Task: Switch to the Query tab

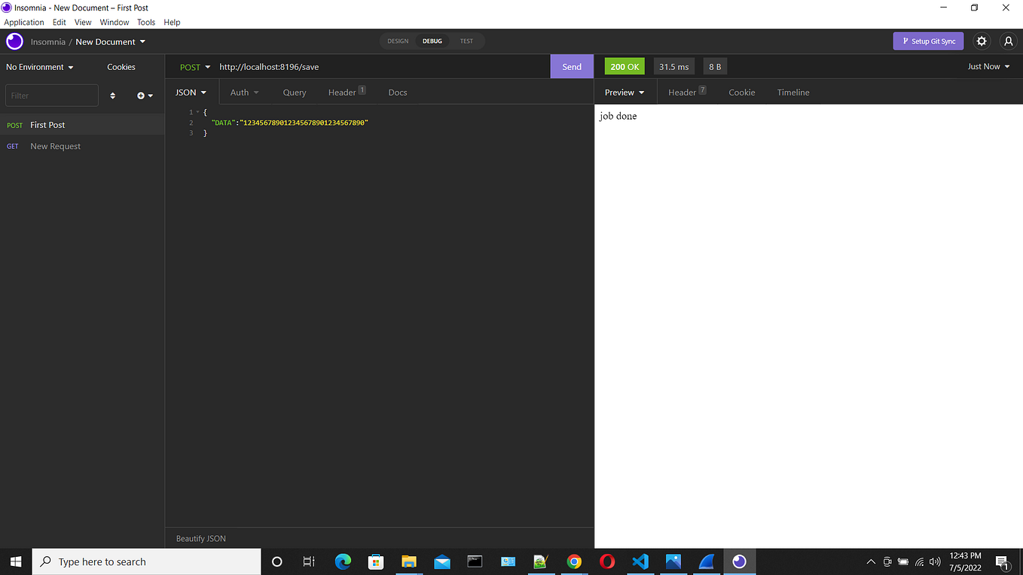Action: coord(295,93)
